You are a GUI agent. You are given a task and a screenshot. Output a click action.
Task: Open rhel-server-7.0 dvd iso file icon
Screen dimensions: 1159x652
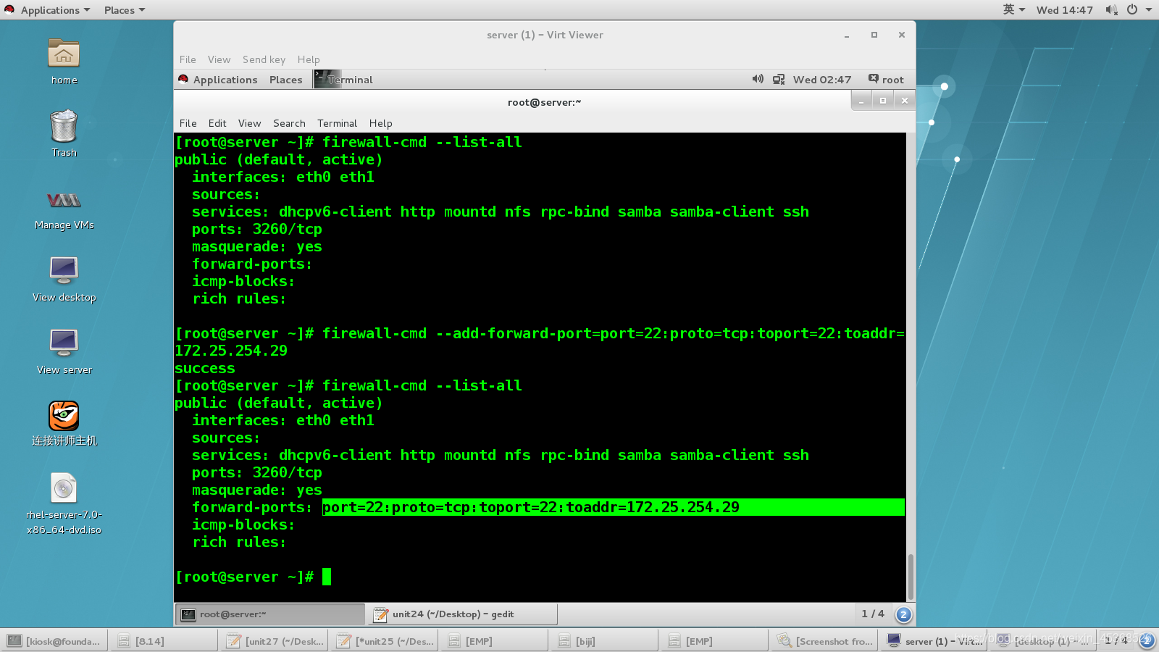64,488
